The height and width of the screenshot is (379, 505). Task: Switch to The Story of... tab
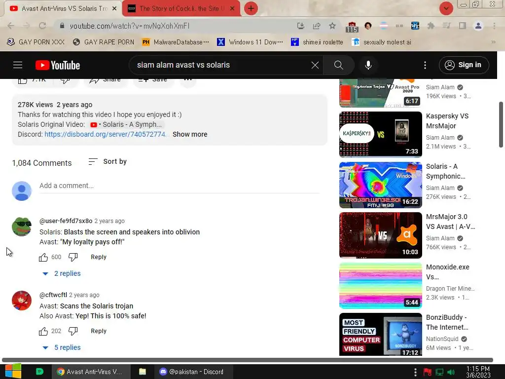pyautogui.click(x=181, y=9)
